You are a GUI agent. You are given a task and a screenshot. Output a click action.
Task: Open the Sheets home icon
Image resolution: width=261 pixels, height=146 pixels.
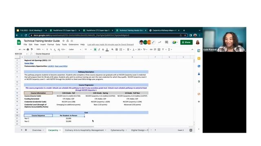click(19, 42)
